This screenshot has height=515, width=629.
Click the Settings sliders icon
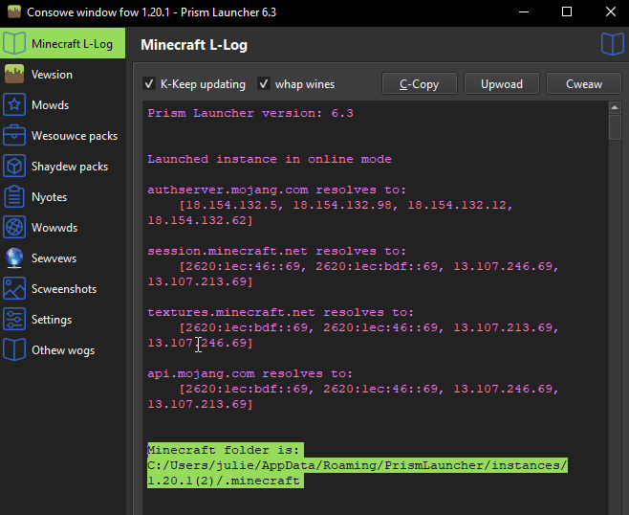[14, 320]
